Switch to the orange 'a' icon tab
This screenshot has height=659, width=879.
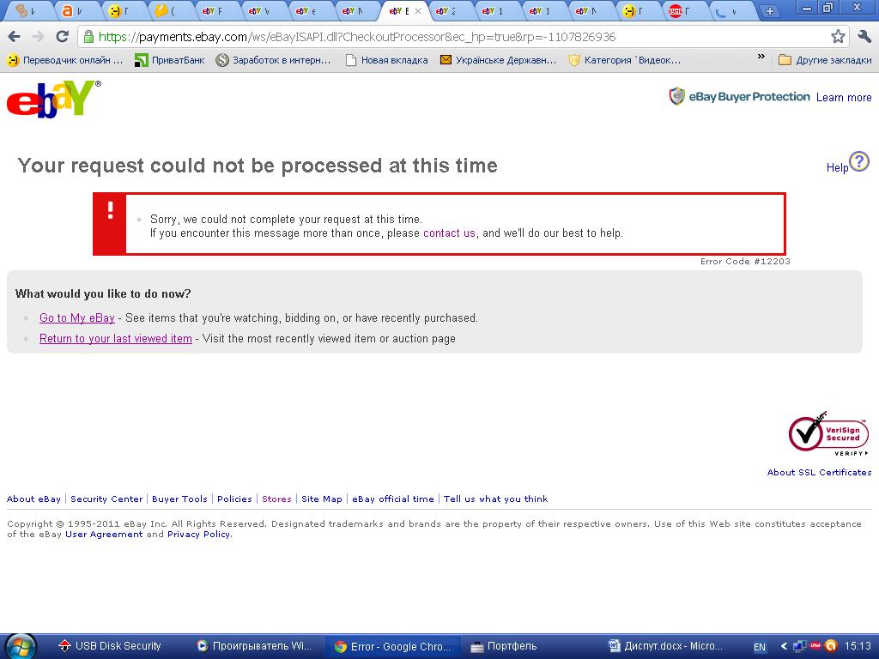(76, 10)
